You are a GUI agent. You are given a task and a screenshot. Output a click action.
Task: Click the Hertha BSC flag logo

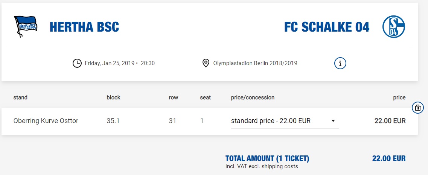coord(26,27)
